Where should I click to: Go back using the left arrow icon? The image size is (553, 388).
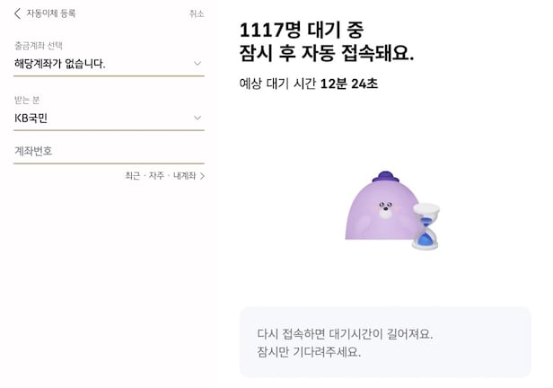click(x=17, y=13)
